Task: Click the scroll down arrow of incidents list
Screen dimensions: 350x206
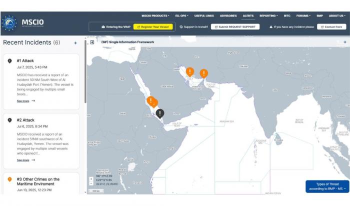Action: [x=85, y=192]
